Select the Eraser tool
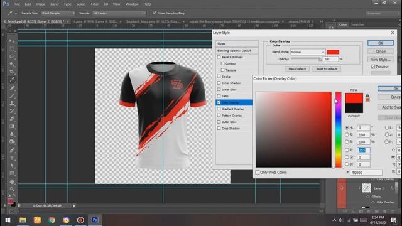 click(12, 119)
